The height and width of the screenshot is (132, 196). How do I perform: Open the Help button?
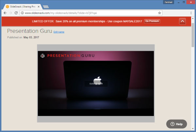[176, 124]
